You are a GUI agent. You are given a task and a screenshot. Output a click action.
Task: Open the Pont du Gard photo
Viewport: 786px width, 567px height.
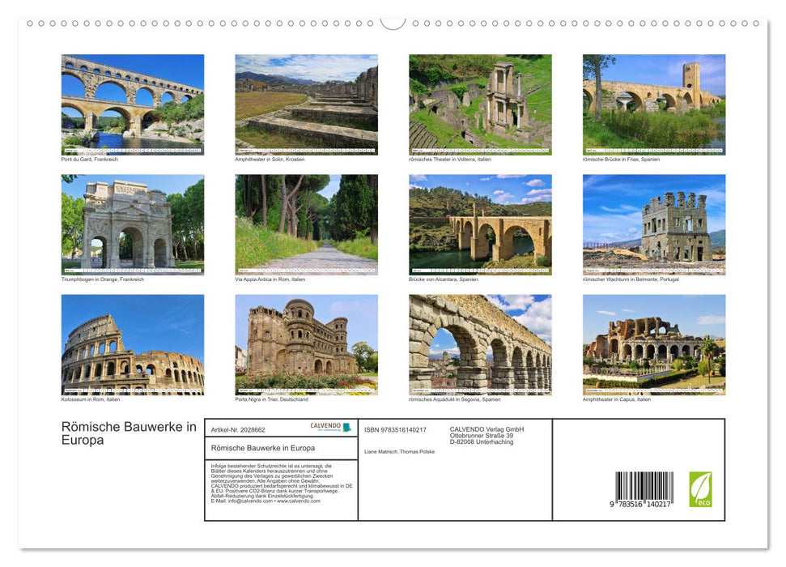[x=133, y=104]
